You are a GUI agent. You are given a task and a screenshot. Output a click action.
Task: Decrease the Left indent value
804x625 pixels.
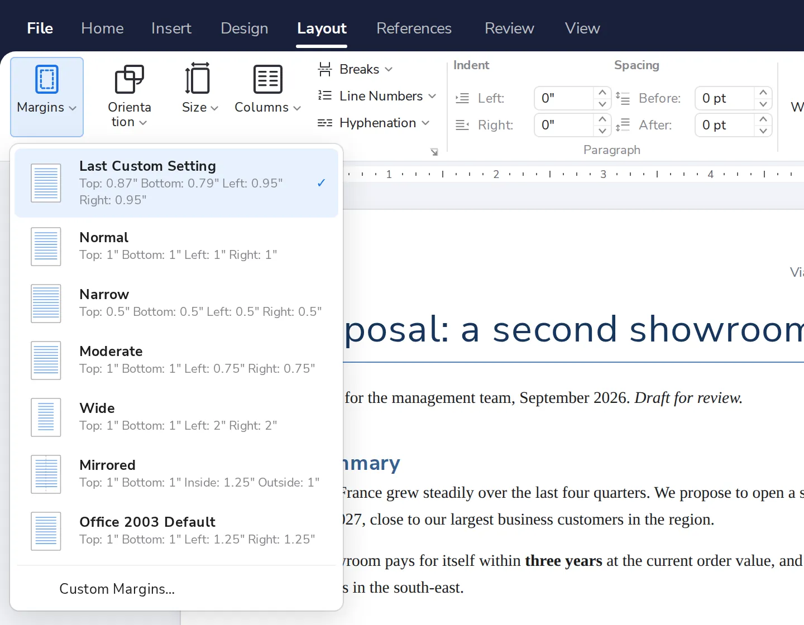[x=602, y=104]
